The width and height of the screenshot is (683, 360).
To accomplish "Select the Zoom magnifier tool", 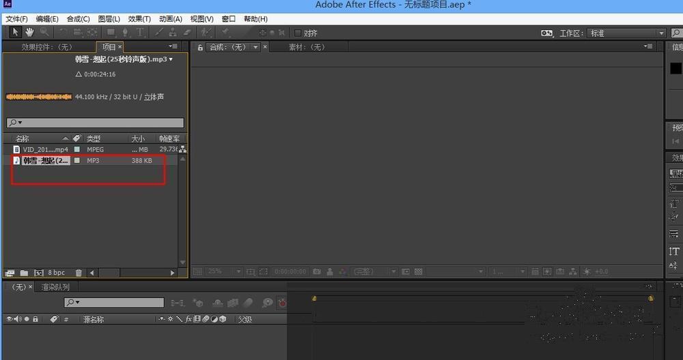I will pyautogui.click(x=44, y=32).
